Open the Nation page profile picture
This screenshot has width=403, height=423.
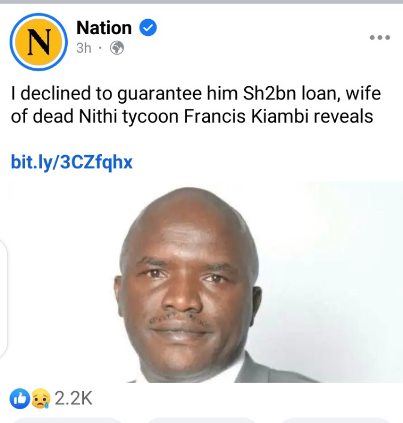click(38, 42)
